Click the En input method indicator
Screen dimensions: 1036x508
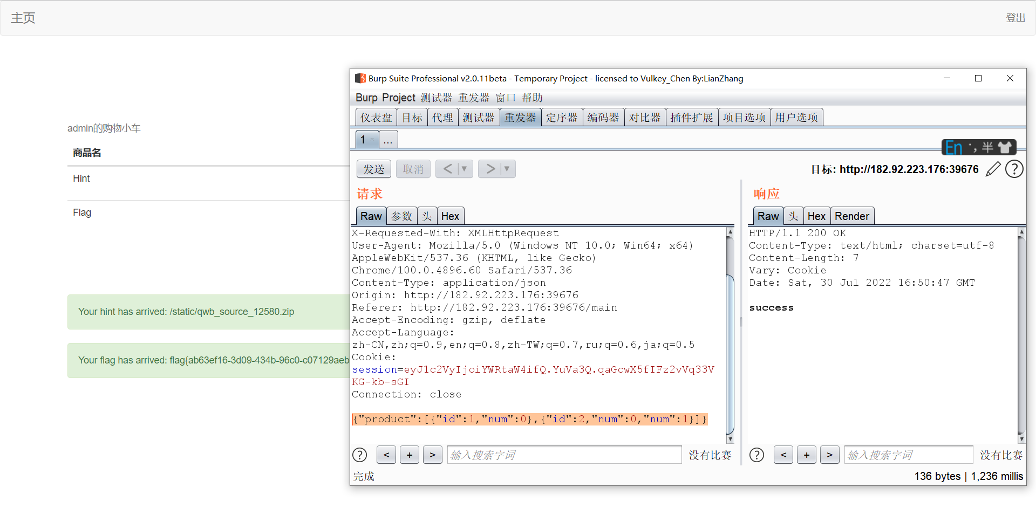954,148
